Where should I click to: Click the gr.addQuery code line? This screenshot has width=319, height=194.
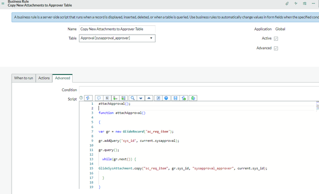(139, 141)
